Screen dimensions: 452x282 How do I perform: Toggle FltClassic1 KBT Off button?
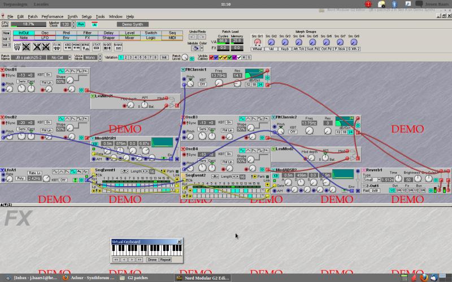pos(202,84)
